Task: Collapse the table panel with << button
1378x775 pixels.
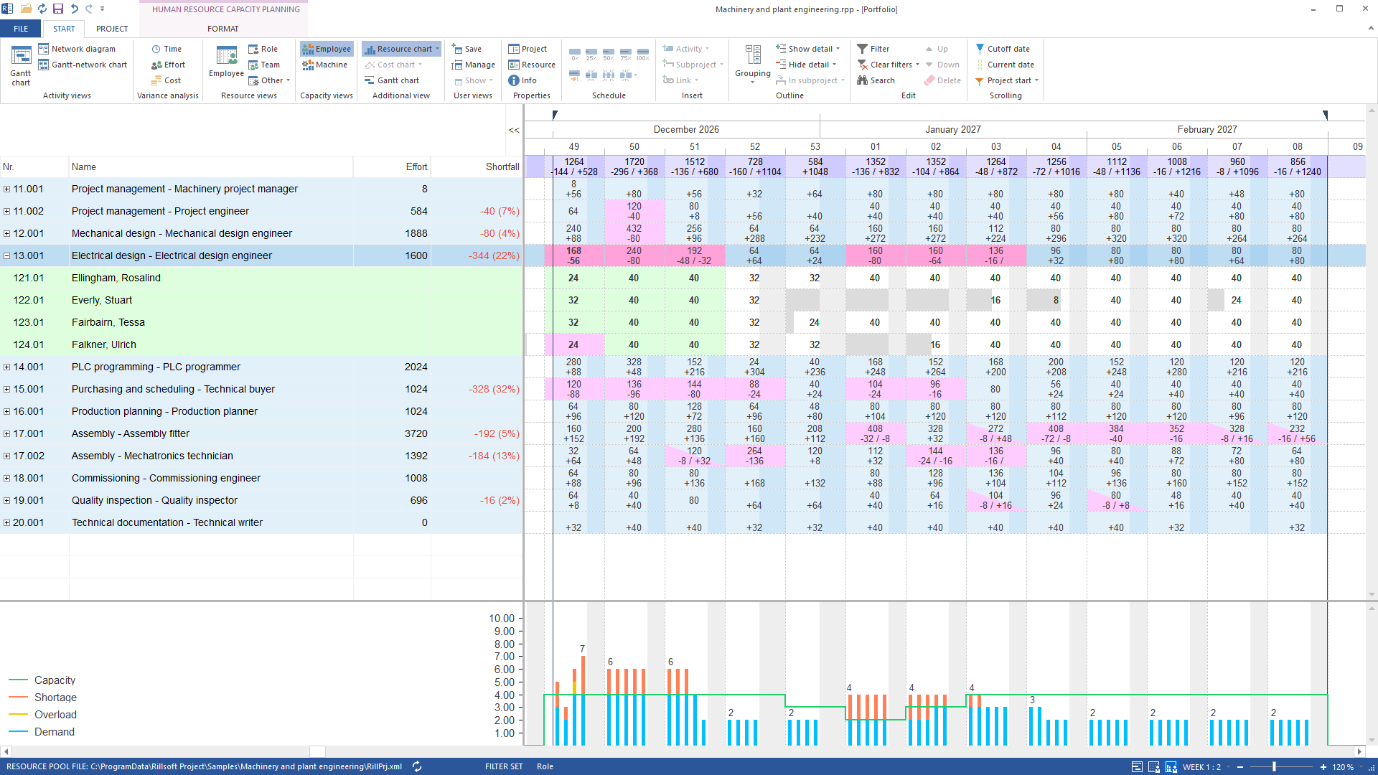Action: click(x=514, y=130)
